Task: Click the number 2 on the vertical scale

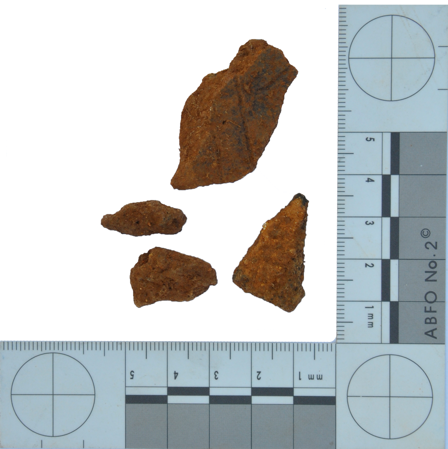Action: point(370,265)
